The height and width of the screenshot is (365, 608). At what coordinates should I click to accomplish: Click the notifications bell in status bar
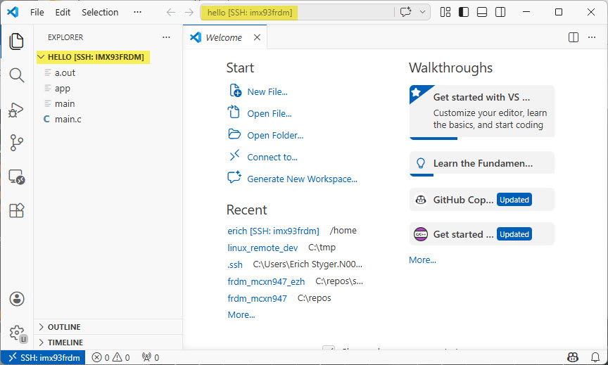(595, 357)
